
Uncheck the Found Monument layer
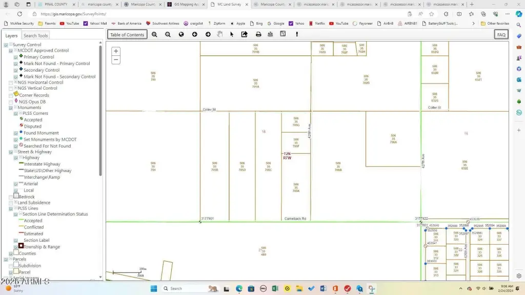click(16, 133)
